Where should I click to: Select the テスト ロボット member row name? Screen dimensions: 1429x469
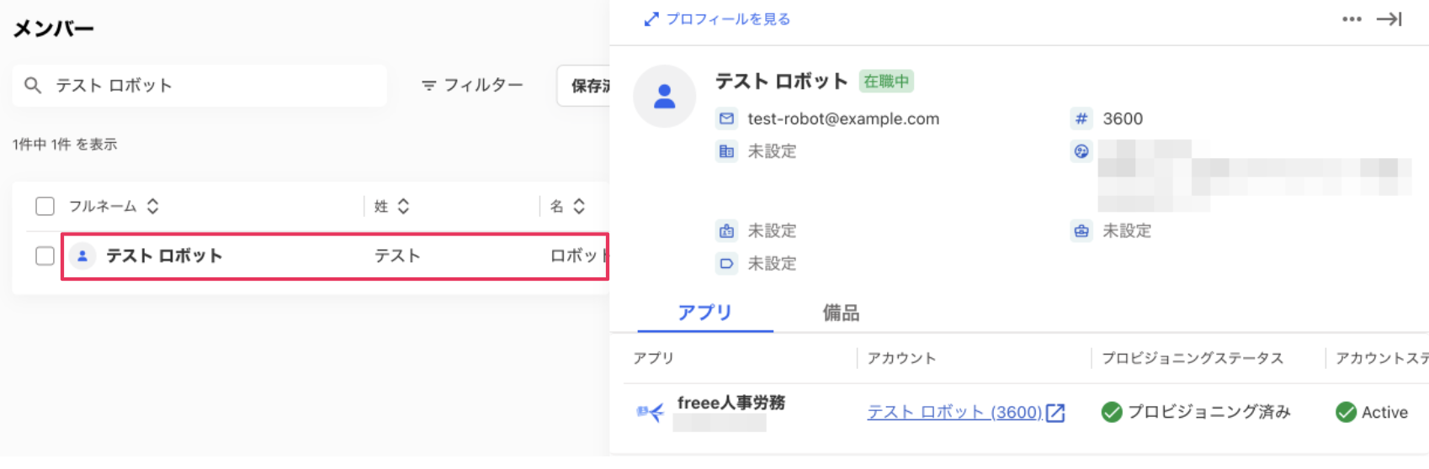(164, 256)
